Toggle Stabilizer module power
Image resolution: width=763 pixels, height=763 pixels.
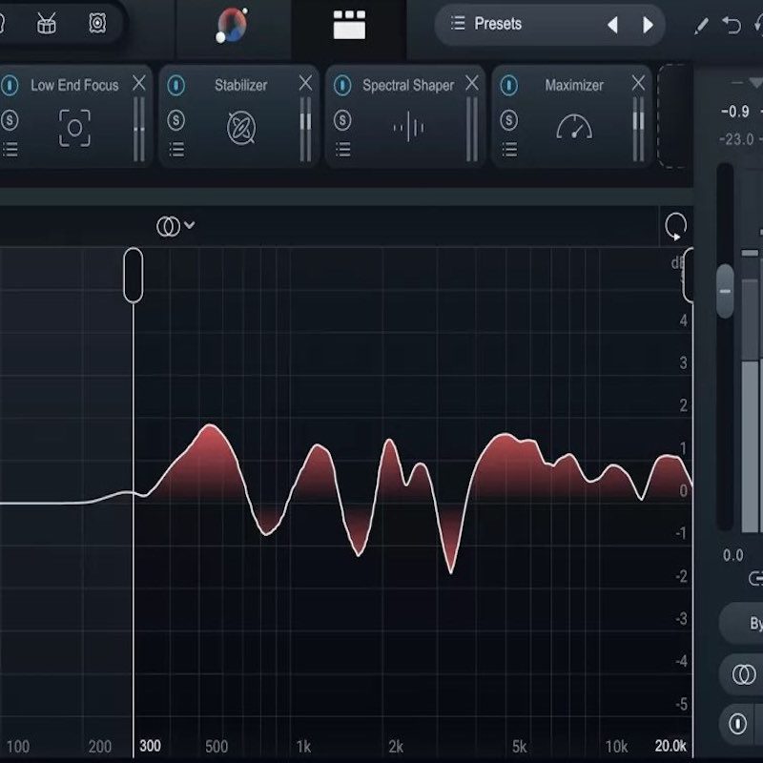pyautogui.click(x=176, y=85)
